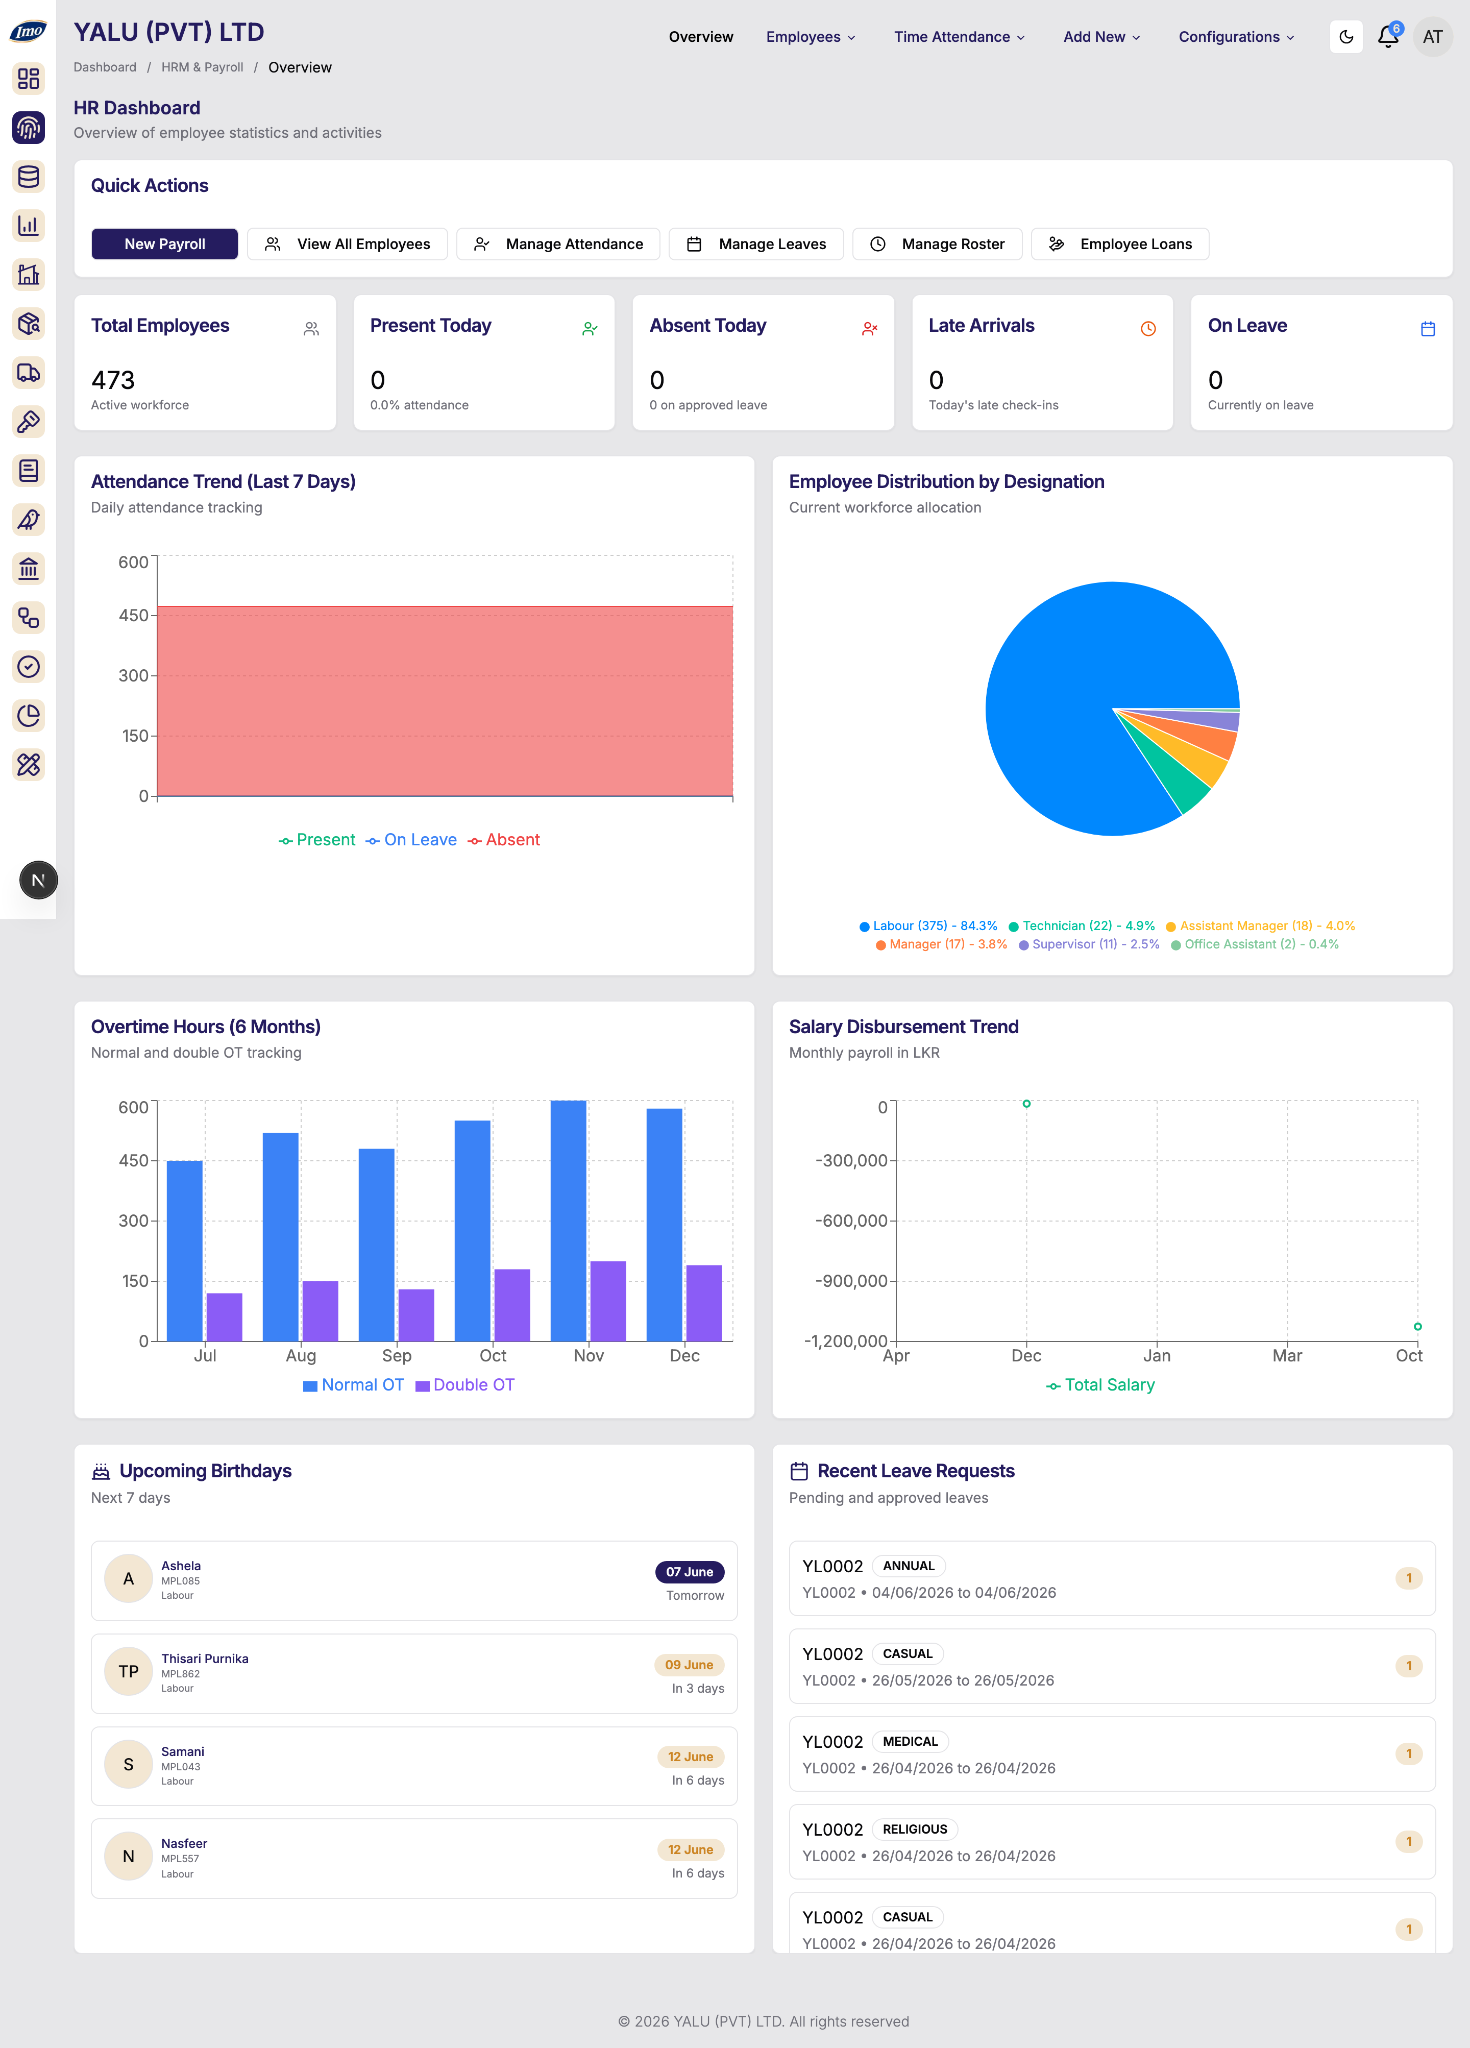The image size is (1470, 2048).
Task: Open the AT user avatar menu
Action: (1432, 37)
